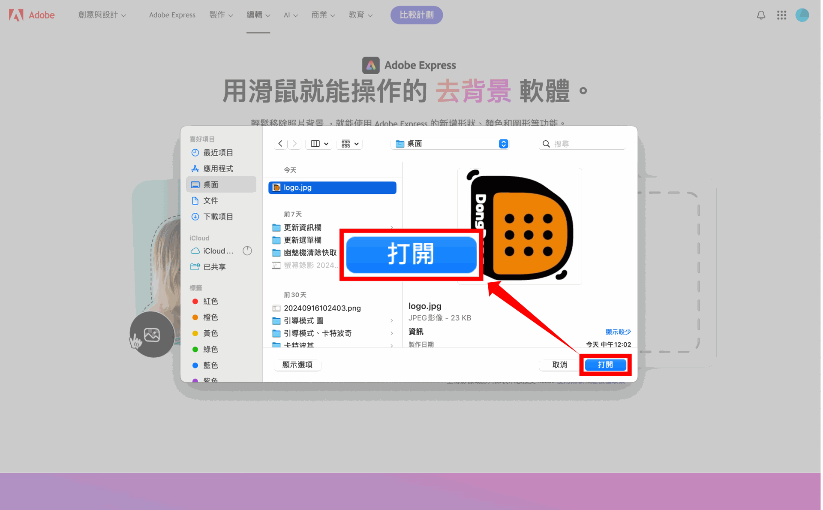Click the 打開 button in dialog
The image size is (823, 510).
click(x=605, y=365)
